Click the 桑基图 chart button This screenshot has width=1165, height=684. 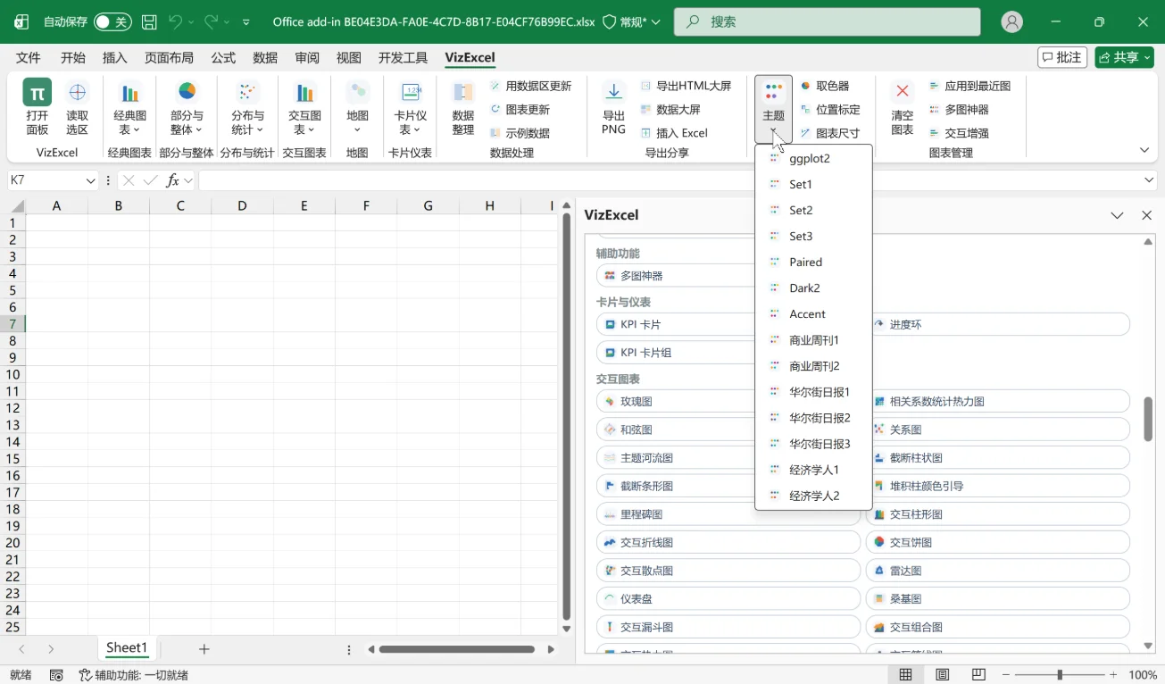click(x=998, y=599)
